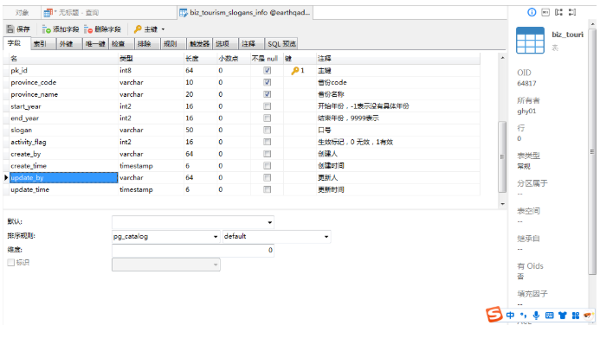Switch to the Objects (对象) tab
Viewport: 600px width, 338px height.
(x=22, y=13)
